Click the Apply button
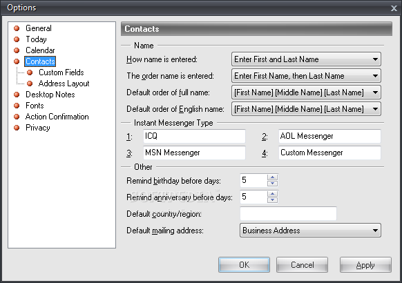 click(365, 264)
